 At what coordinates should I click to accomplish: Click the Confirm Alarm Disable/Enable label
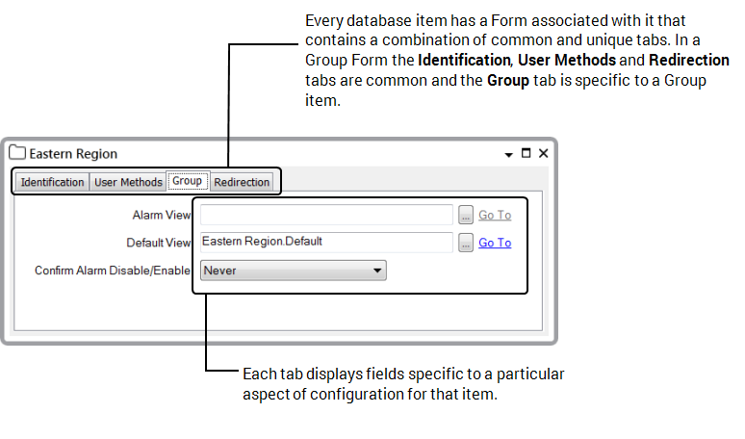point(113,271)
